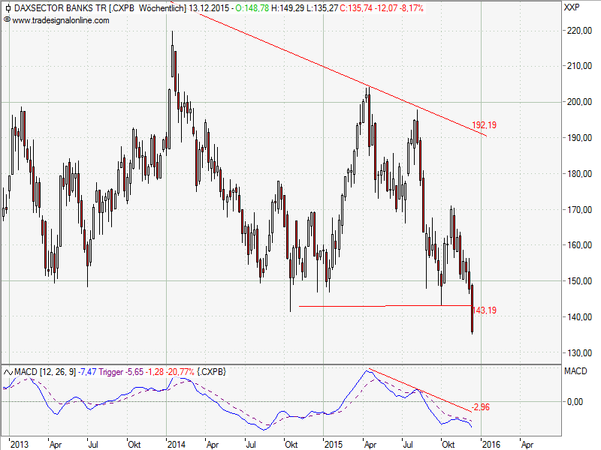Select the red 143,19 support line label

[x=483, y=310]
